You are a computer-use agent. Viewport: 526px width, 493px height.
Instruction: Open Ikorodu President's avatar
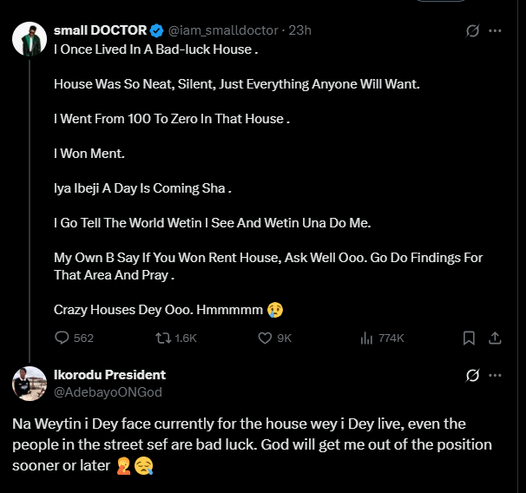pyautogui.click(x=30, y=384)
